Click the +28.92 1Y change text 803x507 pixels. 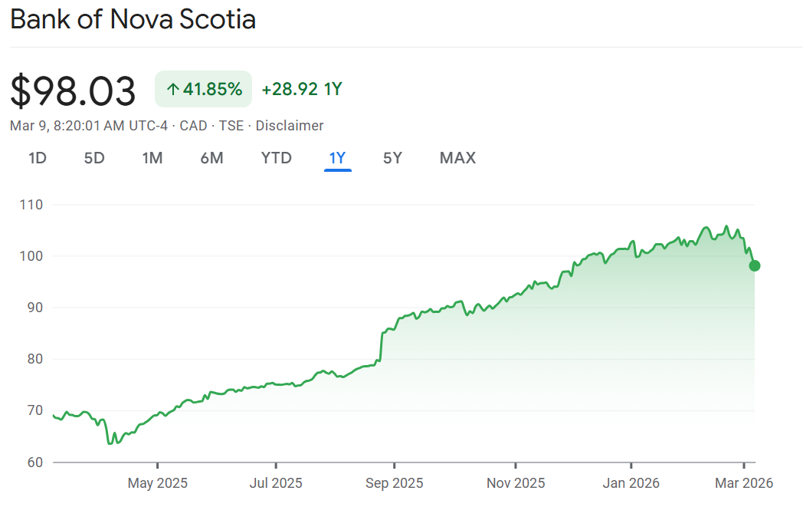coord(301,89)
